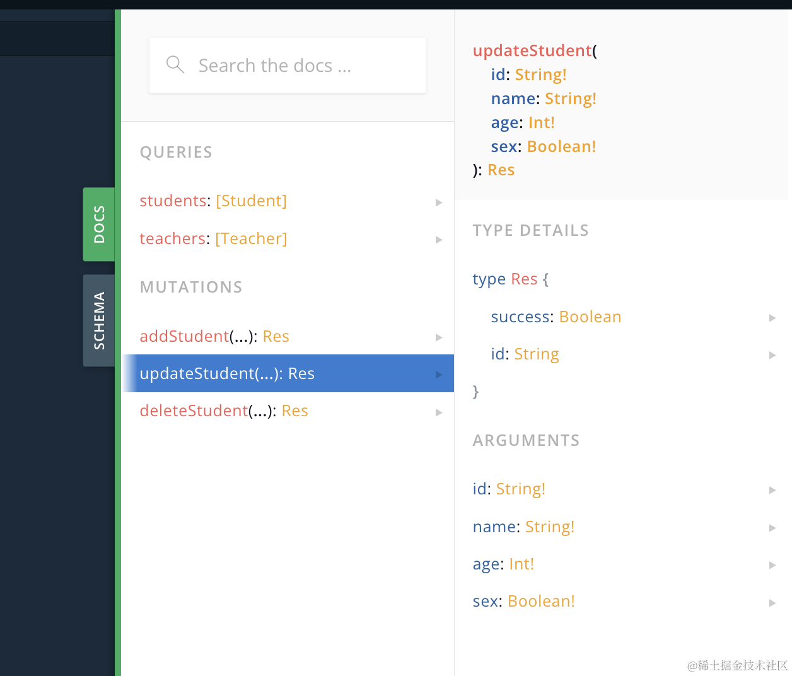Type in the Search the docs field

(x=296, y=66)
